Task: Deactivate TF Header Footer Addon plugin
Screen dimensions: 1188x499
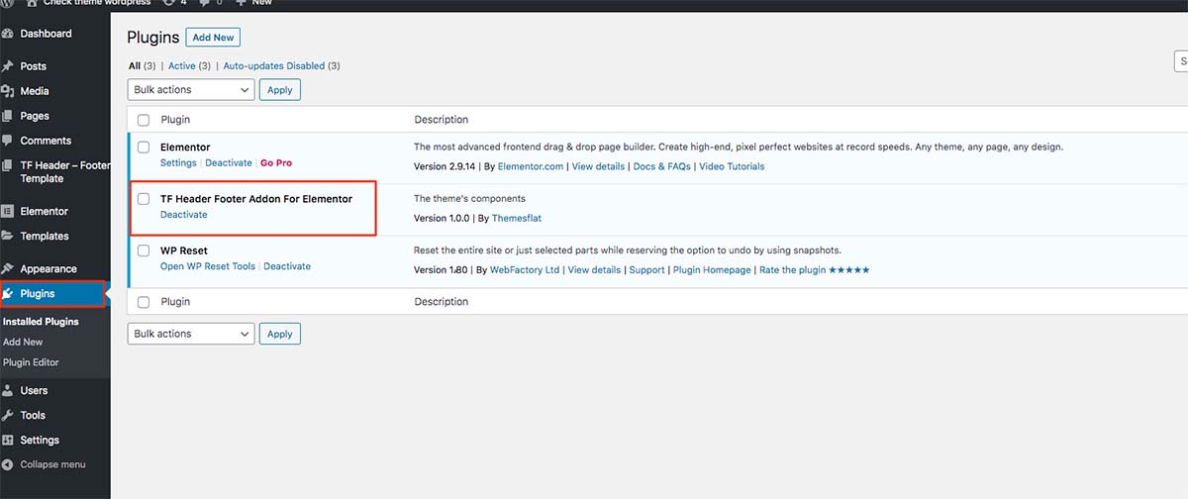Action: [184, 214]
